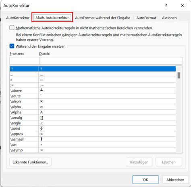
Task: Click the ≈ symbol in the list
Action: point(42,134)
